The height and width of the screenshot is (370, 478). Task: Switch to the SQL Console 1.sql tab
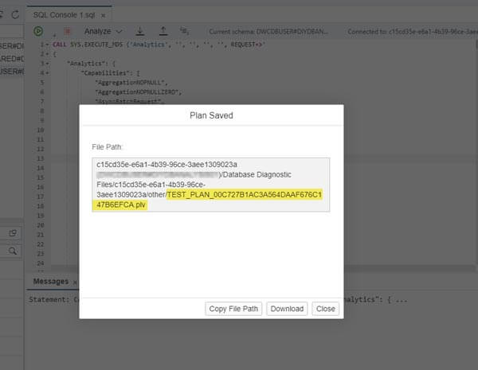(64, 15)
